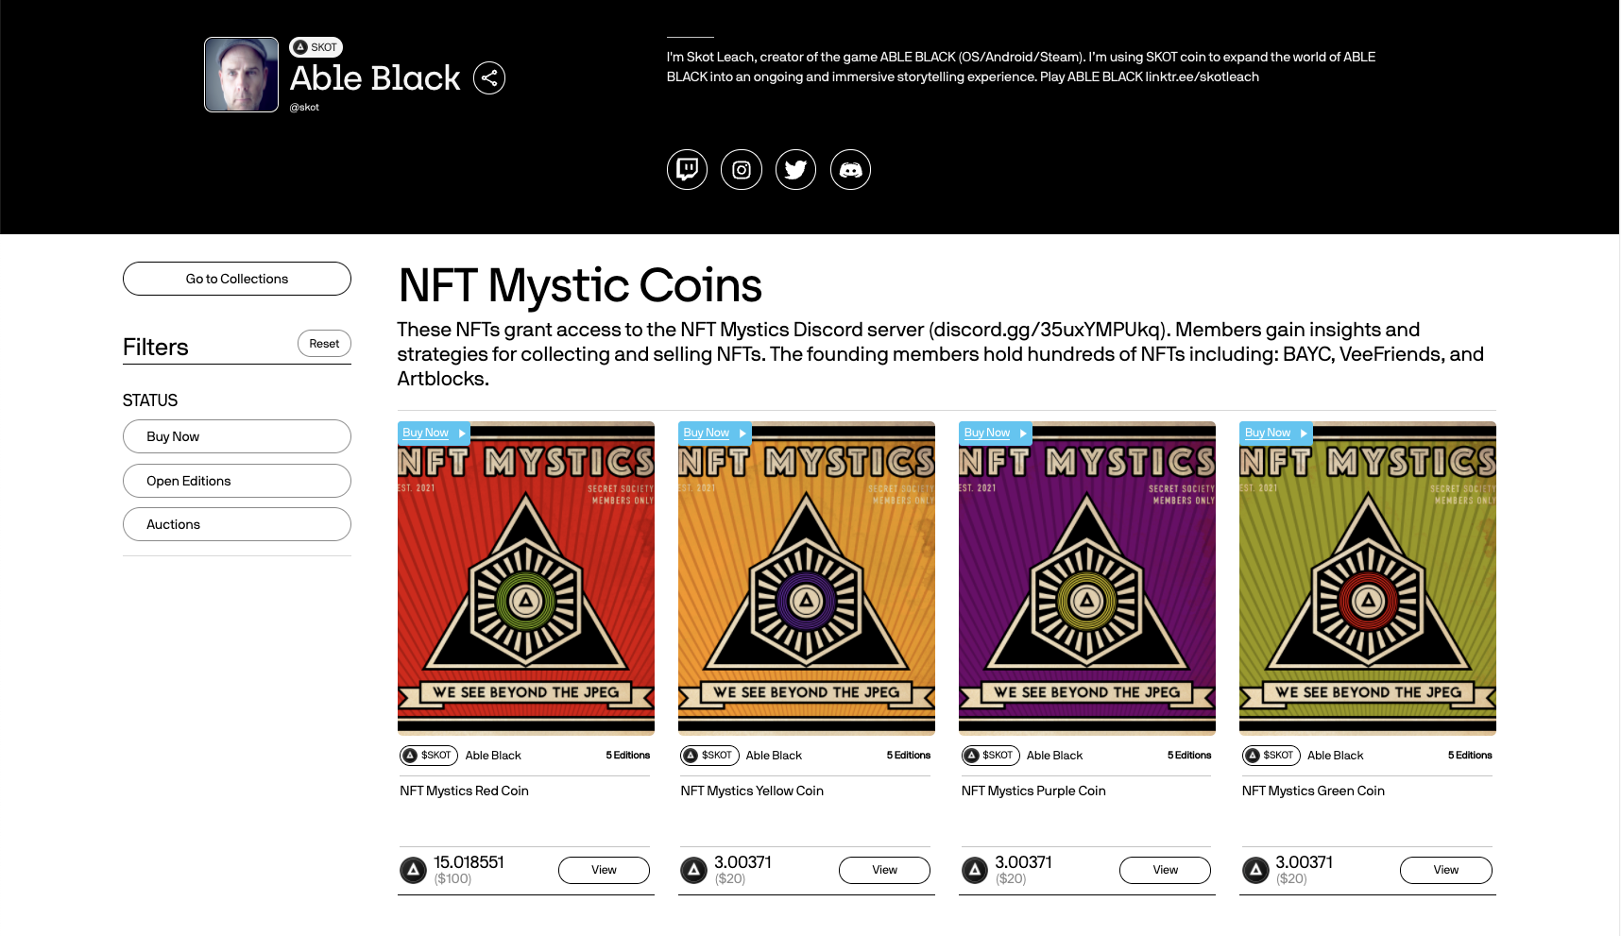Click the Able Black profile heading
1621x936 pixels.
coord(375,77)
